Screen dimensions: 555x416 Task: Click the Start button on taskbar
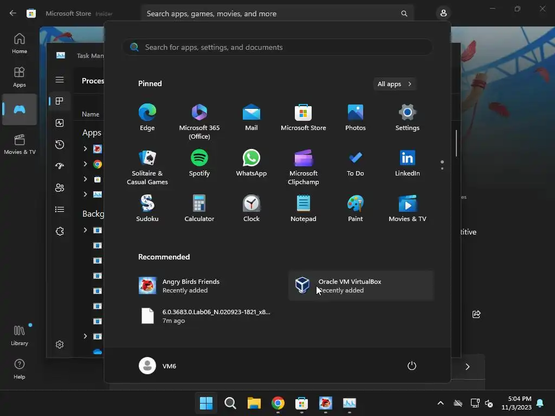pos(206,403)
